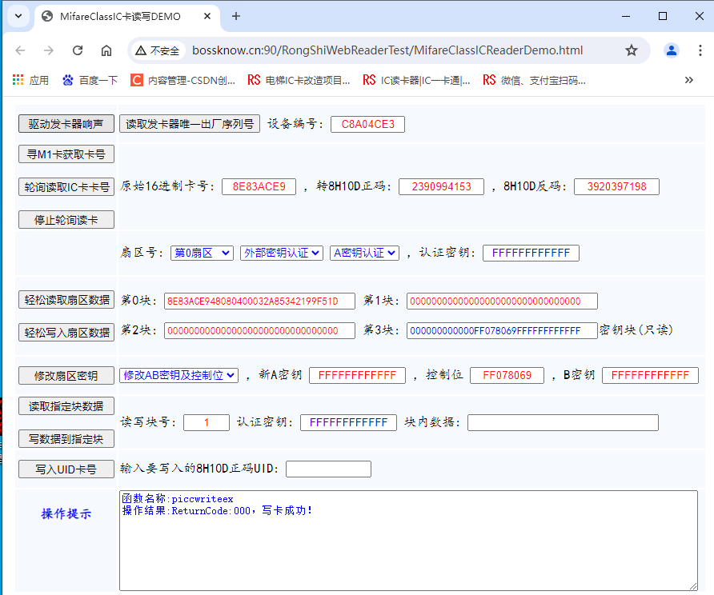The height and width of the screenshot is (595, 714).
Task: Show hidden bookmarks with the chevron icon
Action: click(x=688, y=80)
